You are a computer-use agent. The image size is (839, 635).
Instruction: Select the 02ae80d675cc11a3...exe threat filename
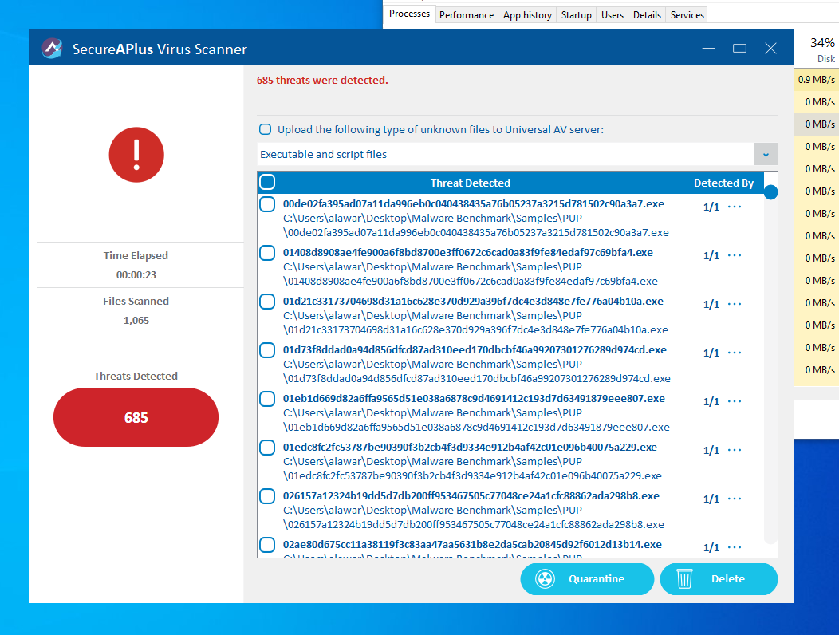(472, 545)
